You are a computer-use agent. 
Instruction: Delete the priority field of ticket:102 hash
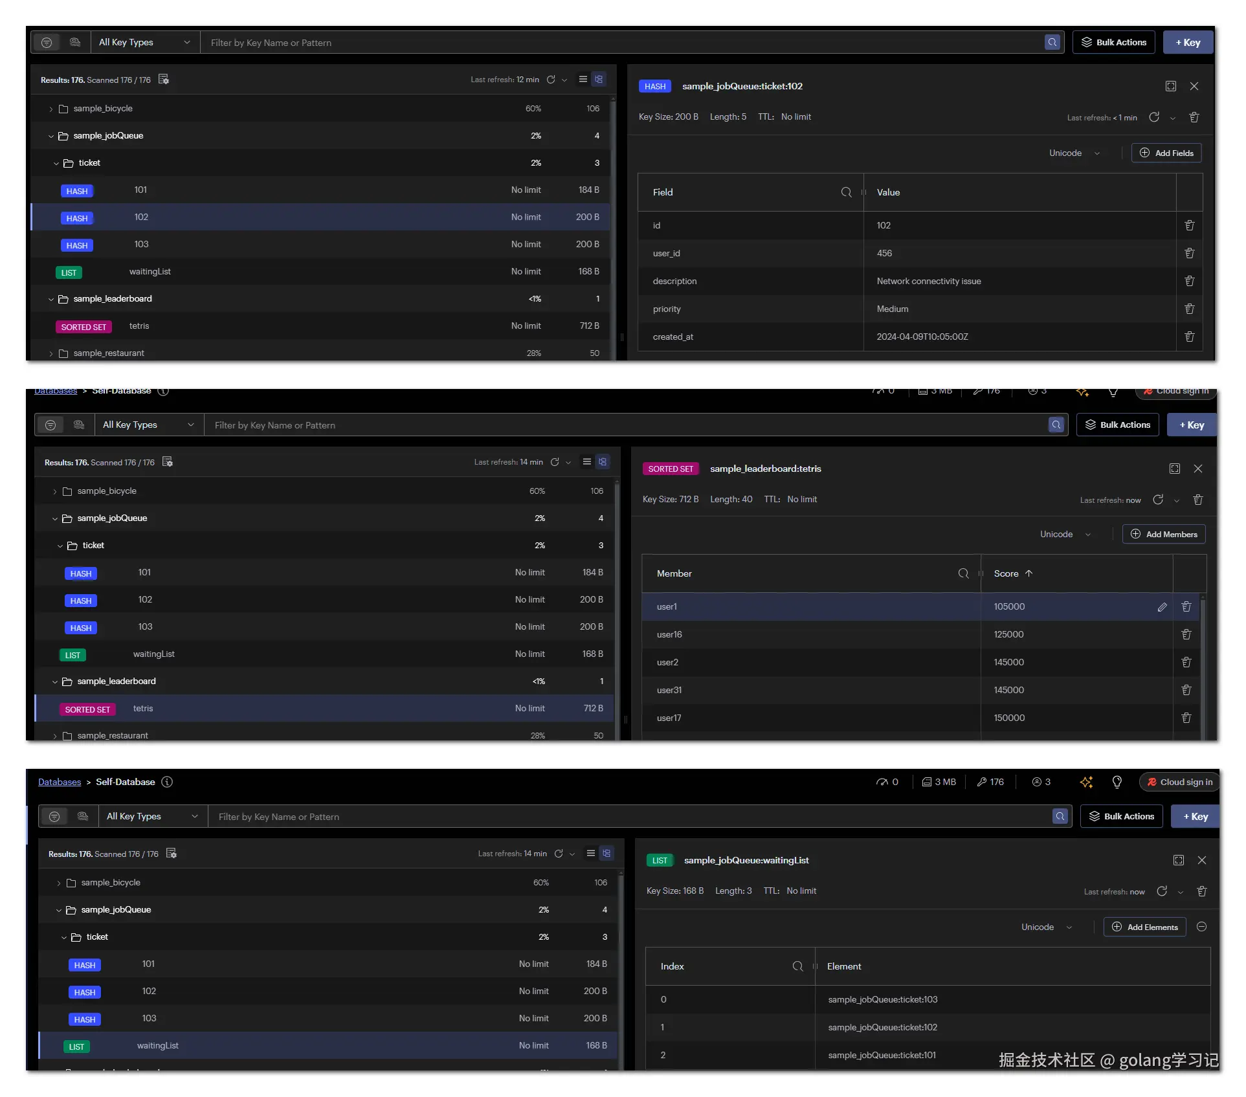click(1189, 309)
